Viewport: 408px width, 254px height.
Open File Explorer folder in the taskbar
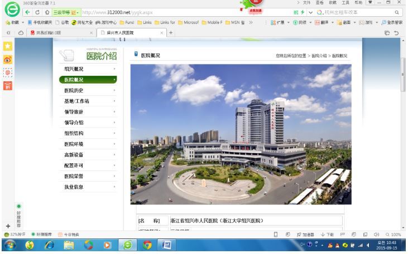tap(69, 245)
